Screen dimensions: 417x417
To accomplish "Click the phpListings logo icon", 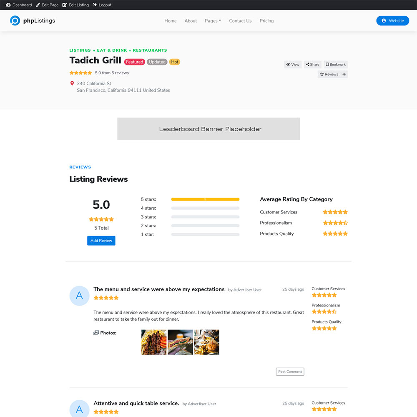I will 15,20.
